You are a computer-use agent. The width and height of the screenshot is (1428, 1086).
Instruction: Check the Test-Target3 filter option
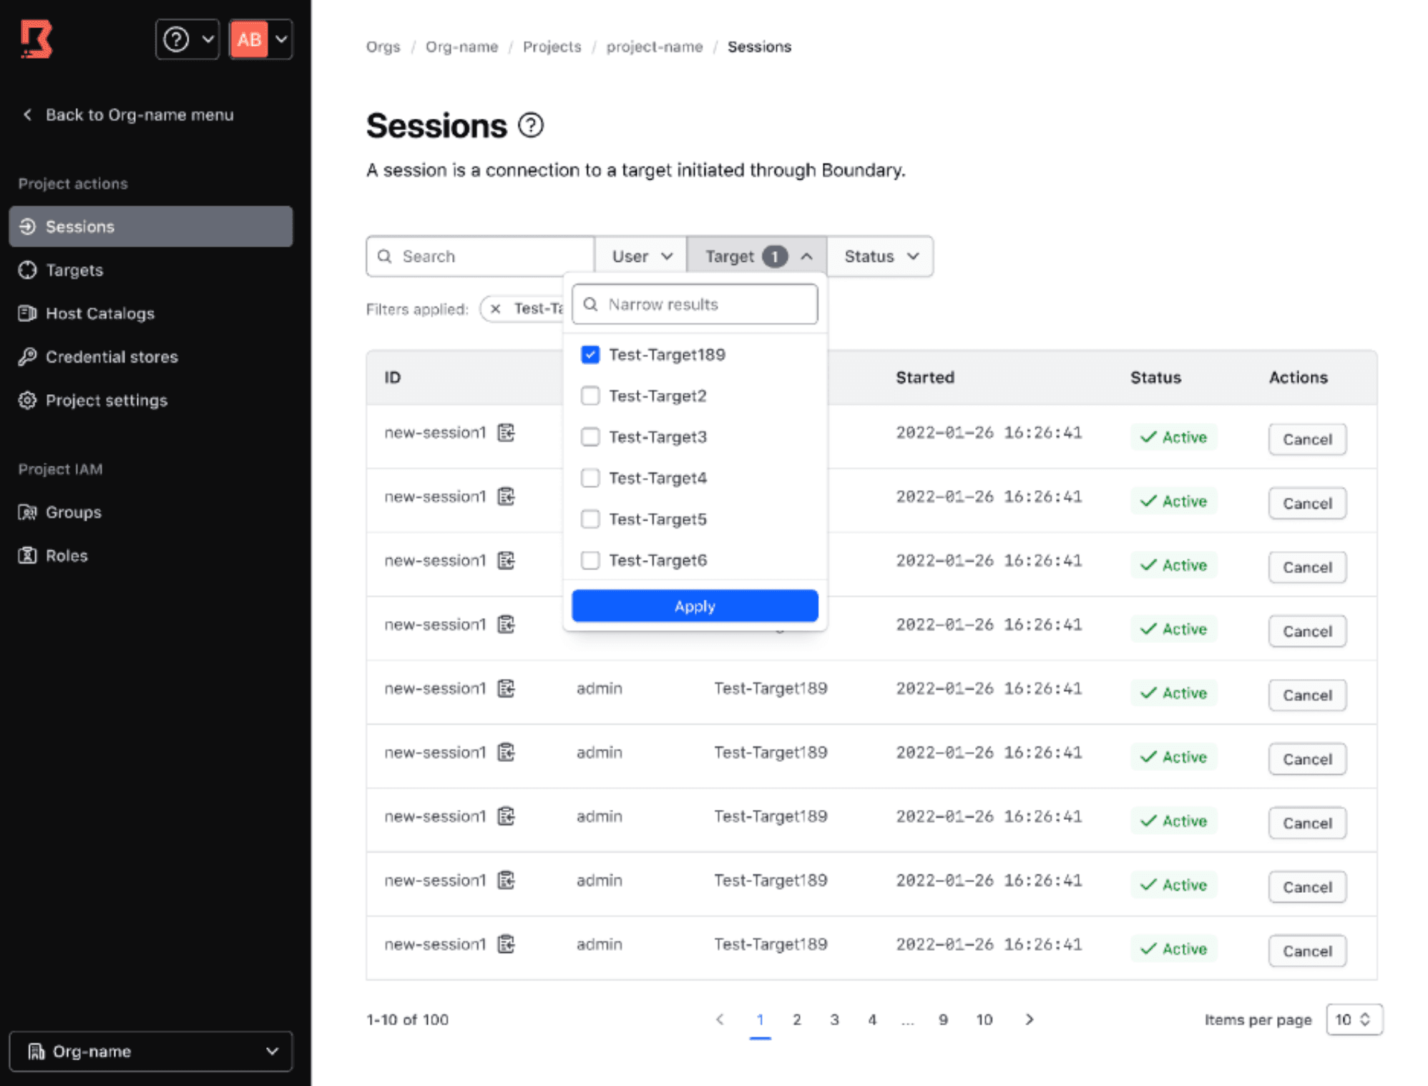click(x=590, y=436)
